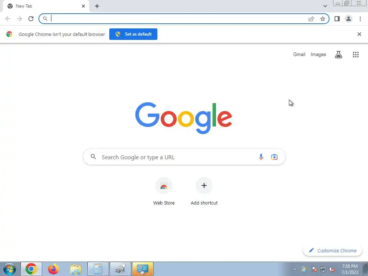
Task: Open File Explorer from the taskbar
Action: pos(76,269)
